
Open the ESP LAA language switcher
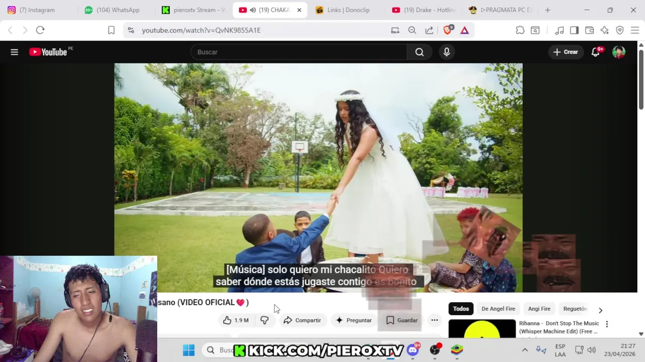(x=560, y=350)
